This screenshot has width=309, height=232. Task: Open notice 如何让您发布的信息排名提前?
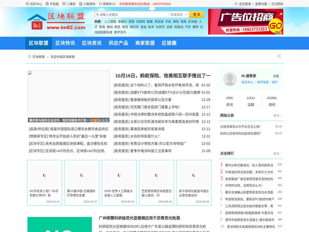pos(240,134)
